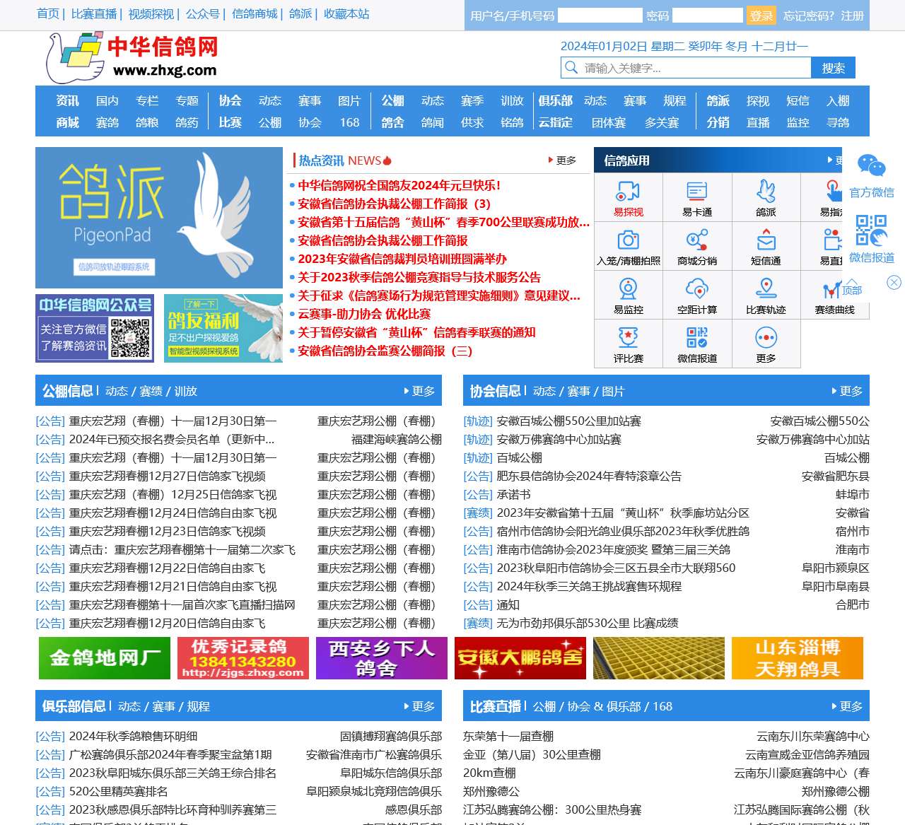Click 注册 link
The image size is (905, 825).
[x=853, y=16]
